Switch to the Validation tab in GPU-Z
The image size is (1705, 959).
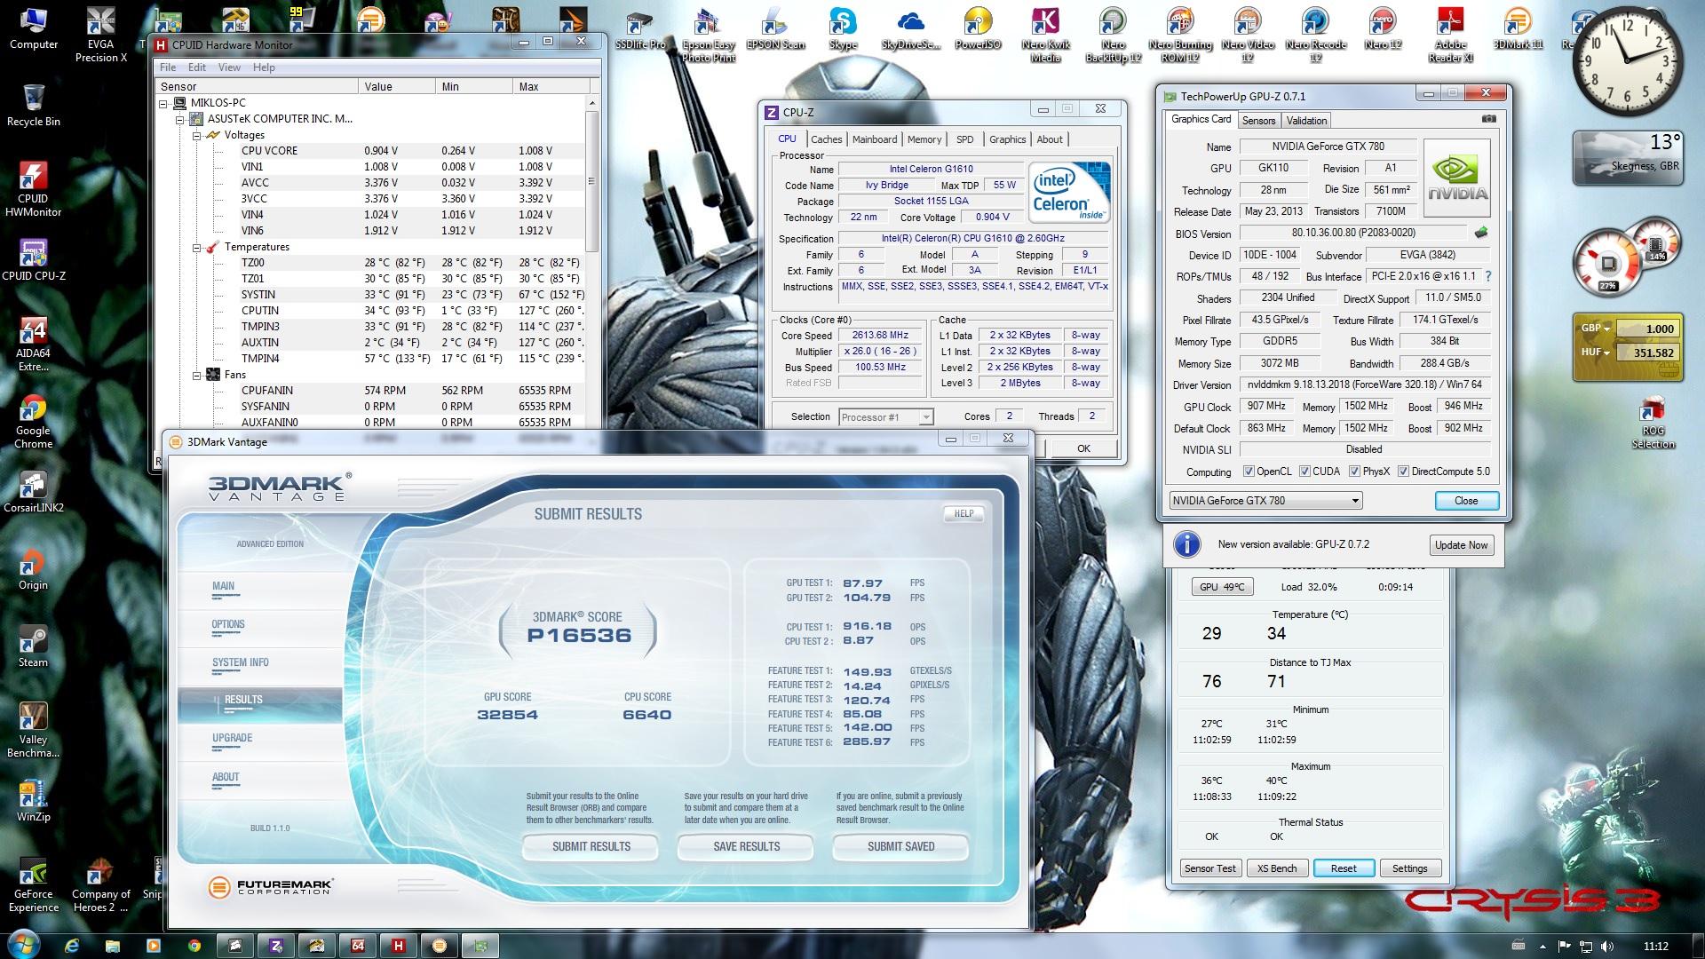tap(1306, 121)
